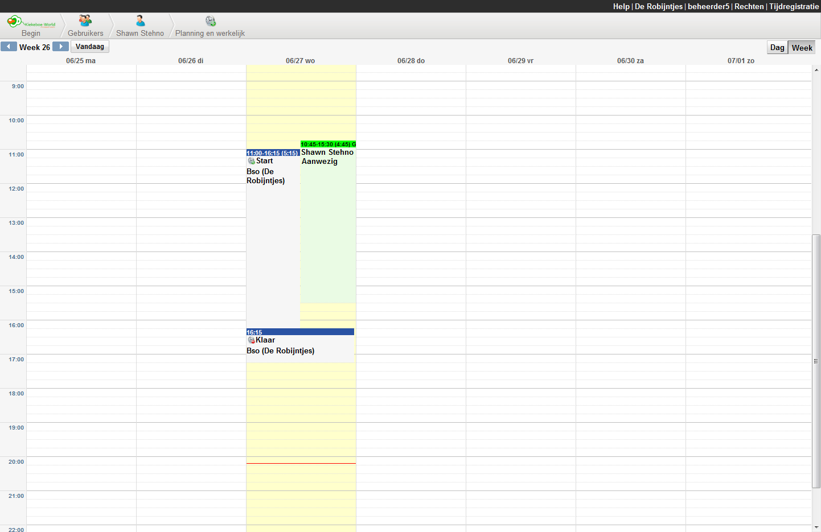This screenshot has width=821, height=532.
Task: Go to next week arrow
Action: [60, 47]
